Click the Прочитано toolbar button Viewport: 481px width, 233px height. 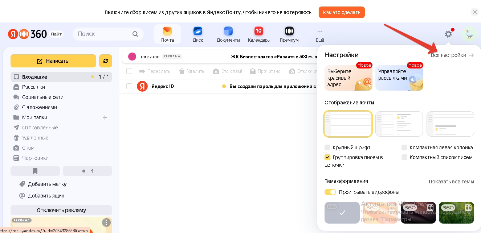click(x=265, y=71)
